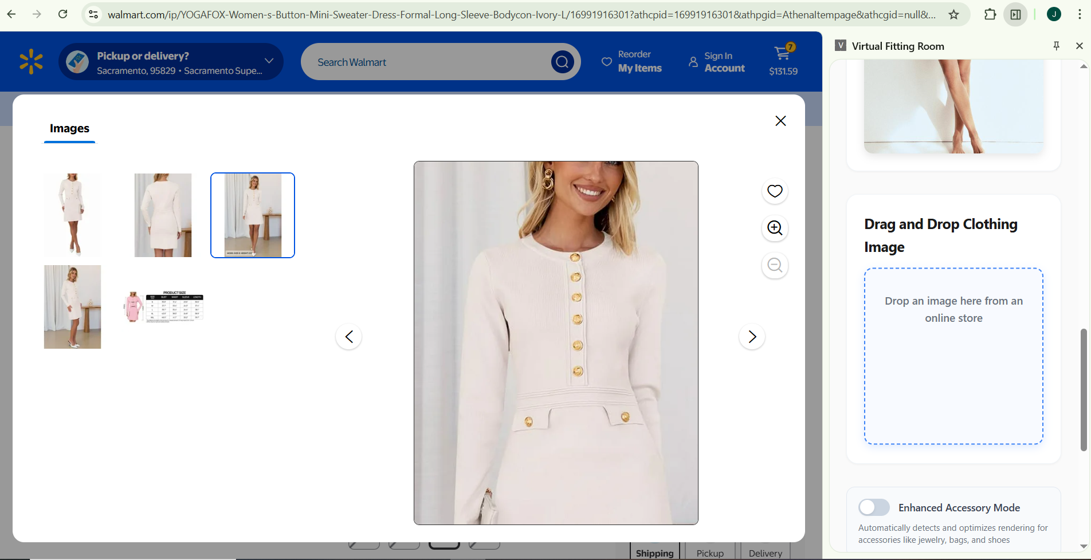Close the Images viewer modal
This screenshot has height=560, width=1091.
point(780,121)
